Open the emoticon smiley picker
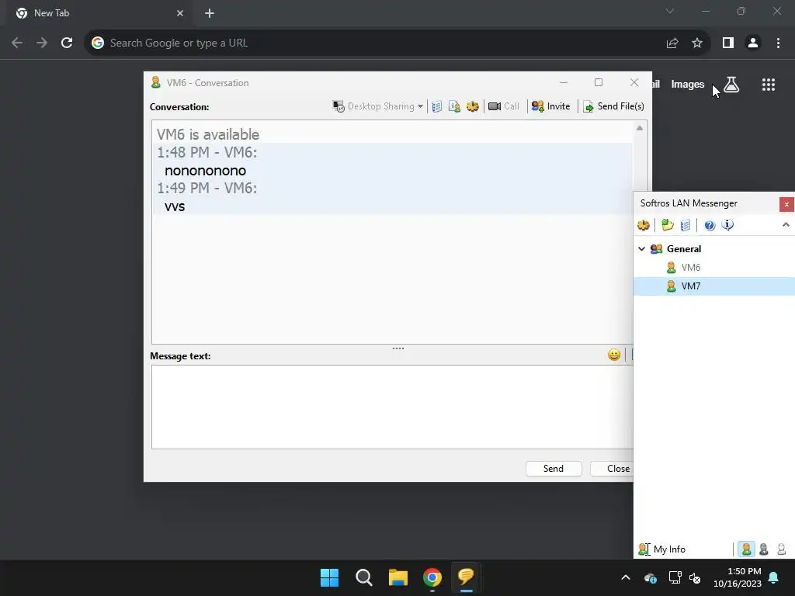 (614, 355)
